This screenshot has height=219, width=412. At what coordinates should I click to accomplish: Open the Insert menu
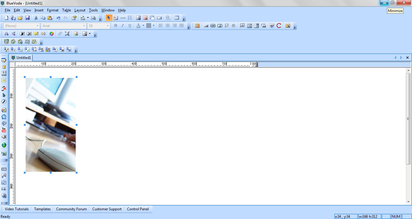pos(39,10)
